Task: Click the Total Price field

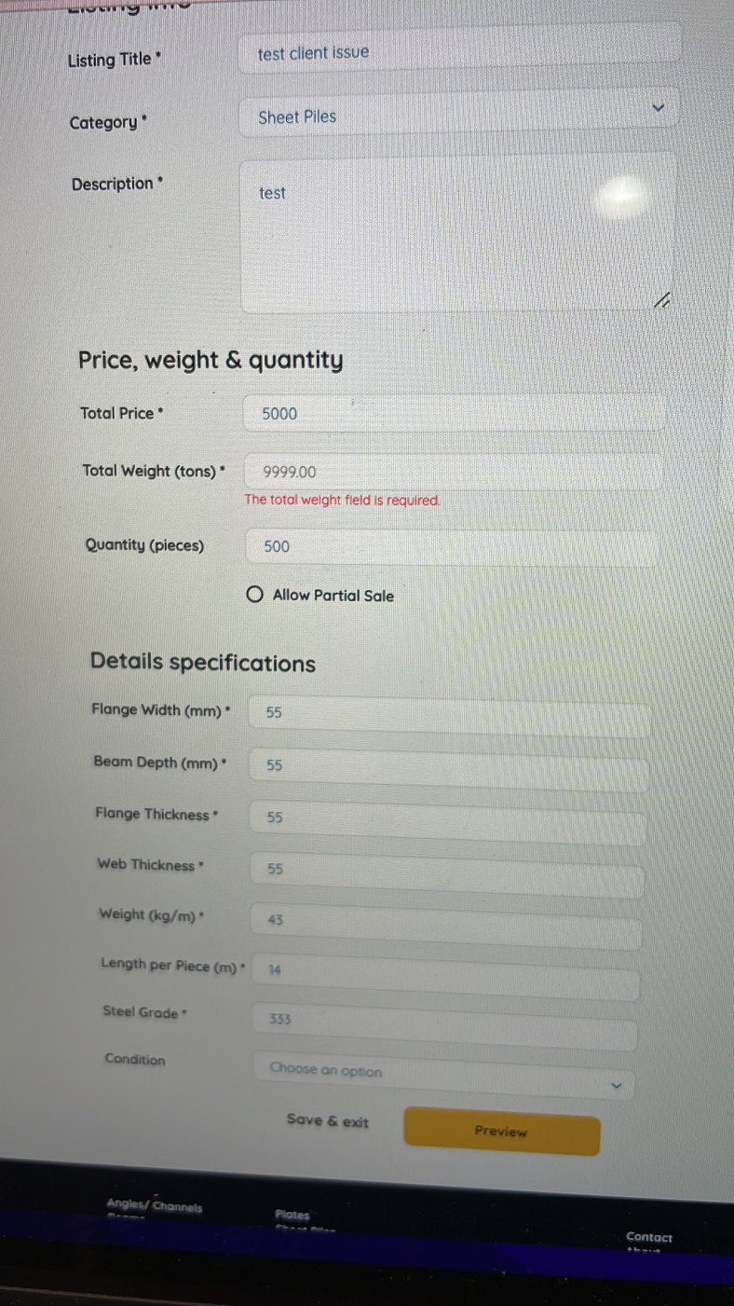Action: (455, 413)
